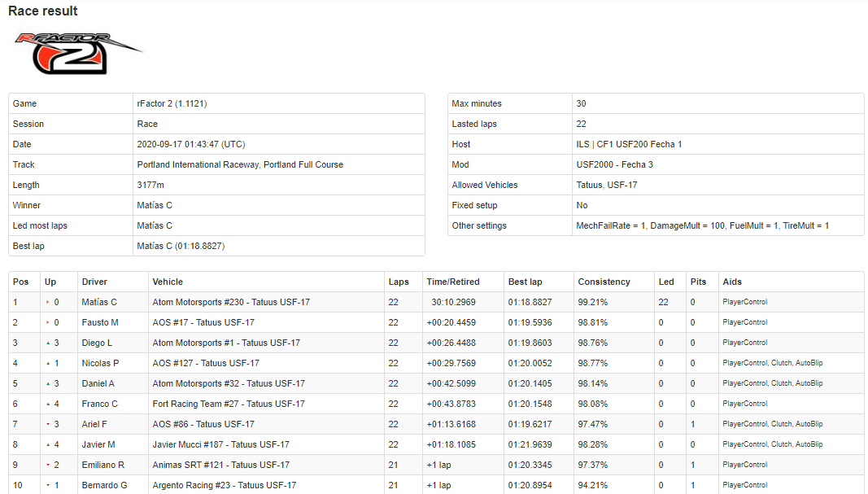Click the Laps column header

tap(399, 282)
